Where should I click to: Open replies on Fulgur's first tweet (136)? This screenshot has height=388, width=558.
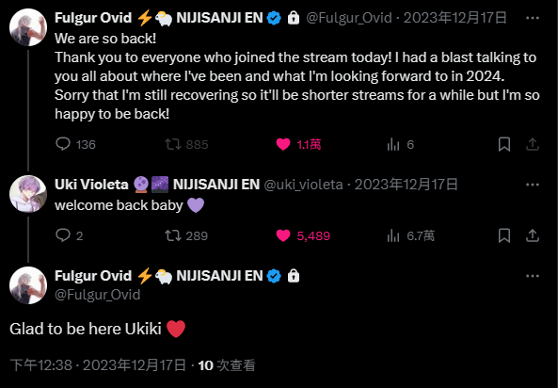75,144
